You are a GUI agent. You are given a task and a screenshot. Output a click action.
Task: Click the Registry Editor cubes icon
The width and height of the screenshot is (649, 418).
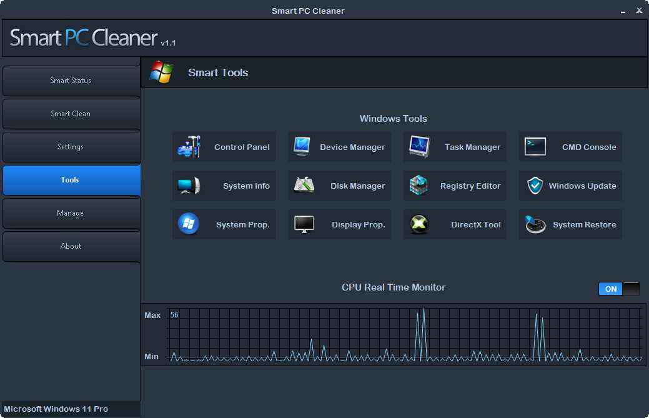[x=419, y=185]
